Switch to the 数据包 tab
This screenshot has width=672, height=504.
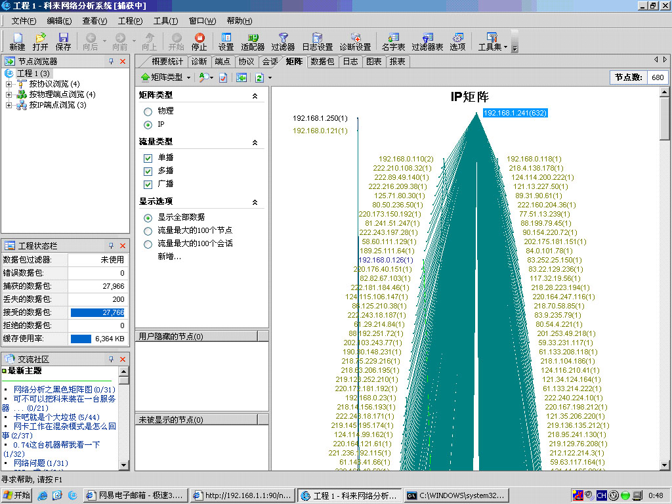[x=322, y=62]
